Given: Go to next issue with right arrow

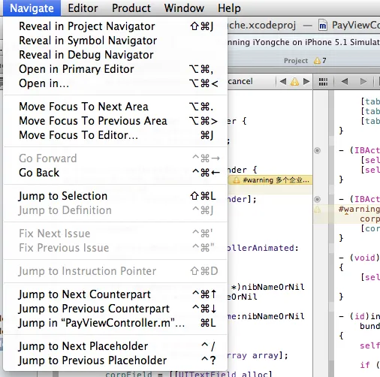Looking at the screenshot, I should point(306,82).
